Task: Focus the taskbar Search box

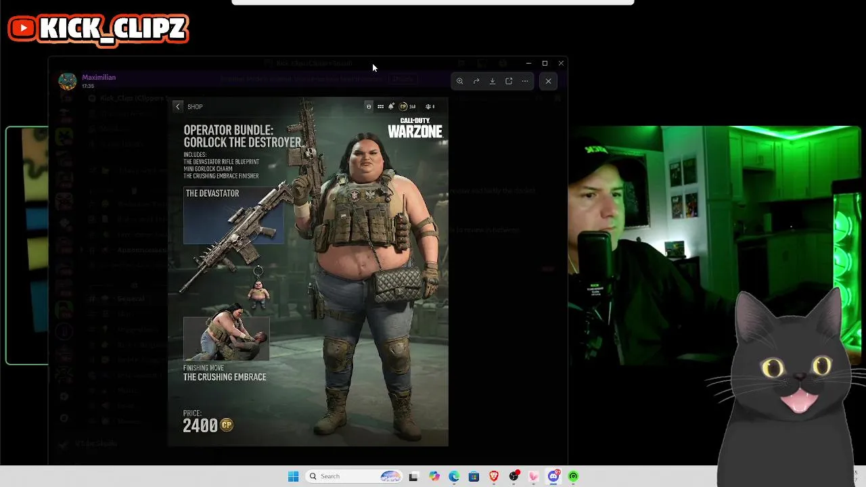Action: click(x=355, y=476)
